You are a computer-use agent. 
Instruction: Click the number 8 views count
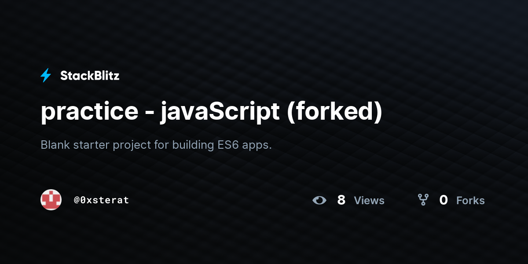coord(341,200)
